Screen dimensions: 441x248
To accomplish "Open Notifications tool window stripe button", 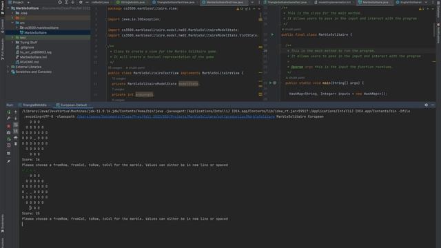I will point(438,33).
